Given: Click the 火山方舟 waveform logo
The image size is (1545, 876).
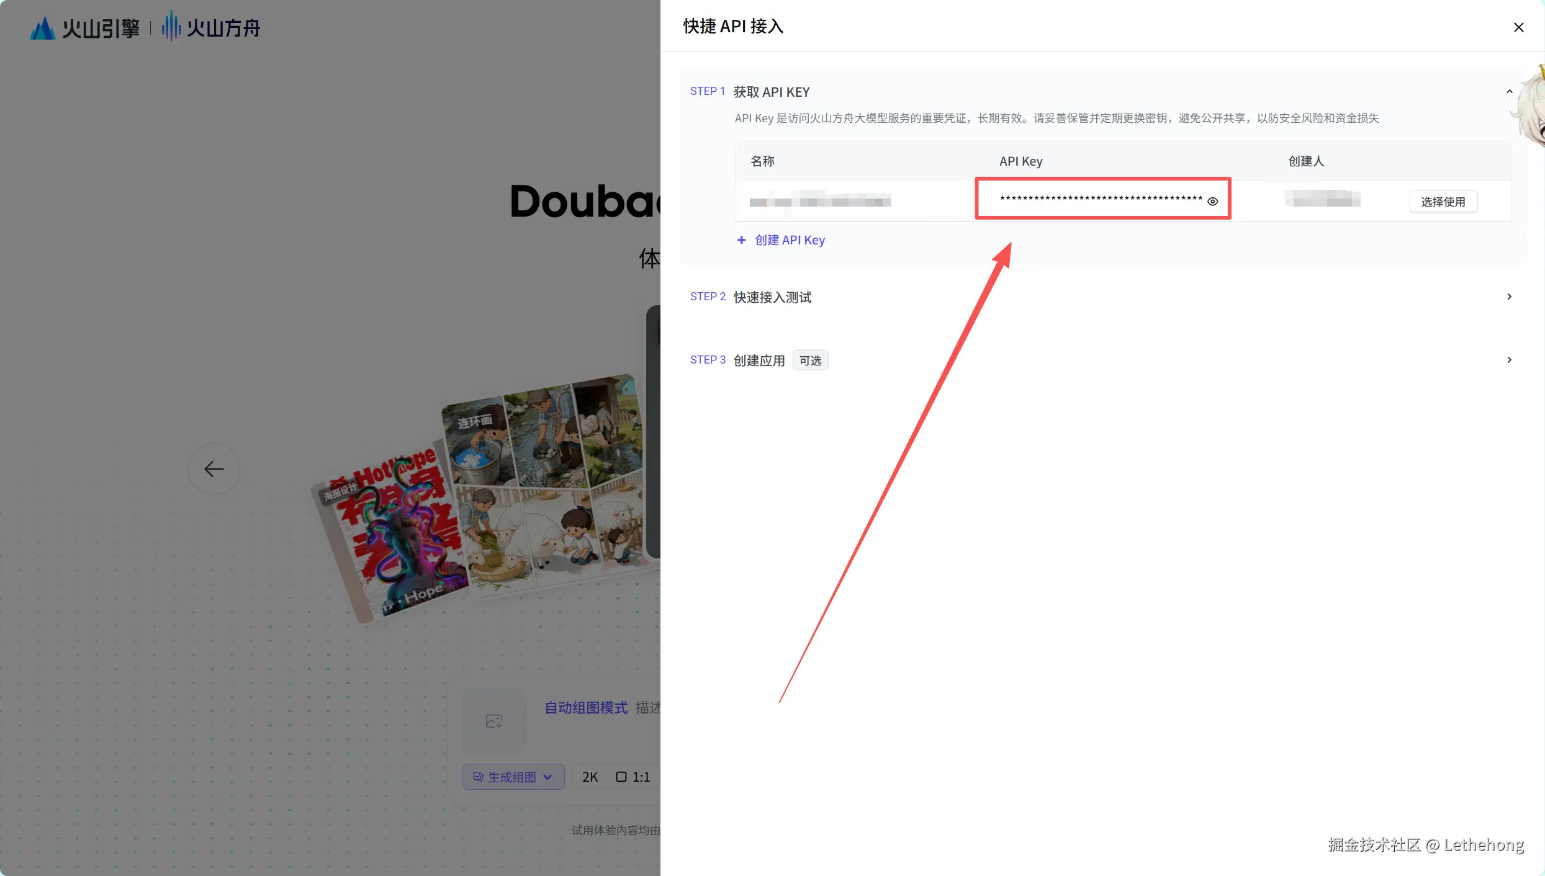Looking at the screenshot, I should click(x=171, y=27).
